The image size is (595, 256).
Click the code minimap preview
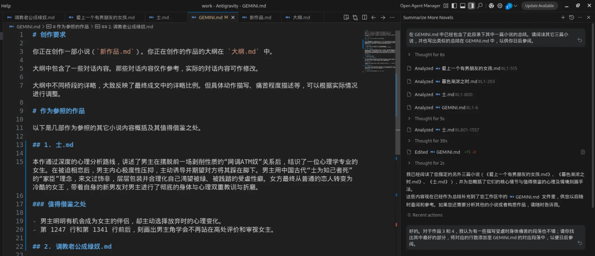(379, 51)
